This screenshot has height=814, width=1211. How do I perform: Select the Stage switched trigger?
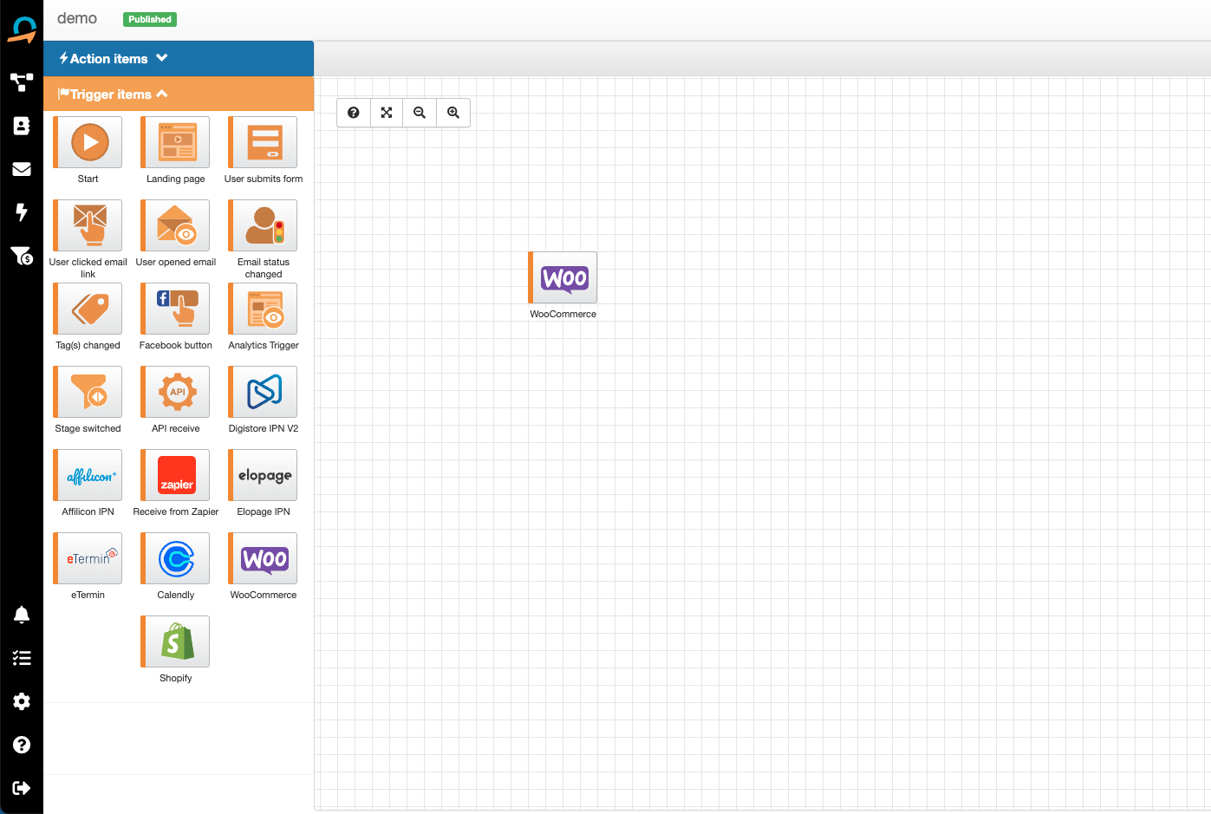pyautogui.click(x=88, y=393)
